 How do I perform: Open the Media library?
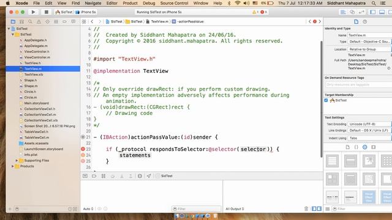tap(374, 147)
